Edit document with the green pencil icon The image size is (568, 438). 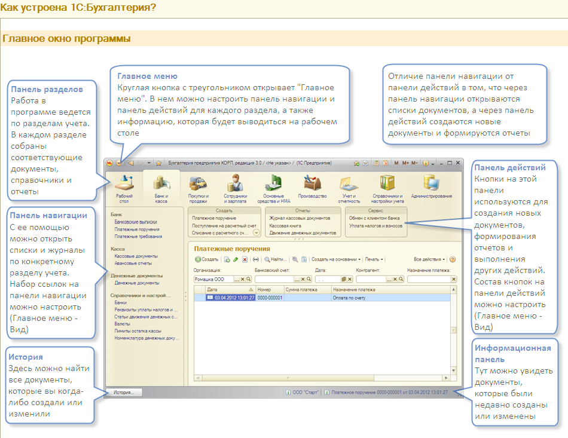[236, 259]
